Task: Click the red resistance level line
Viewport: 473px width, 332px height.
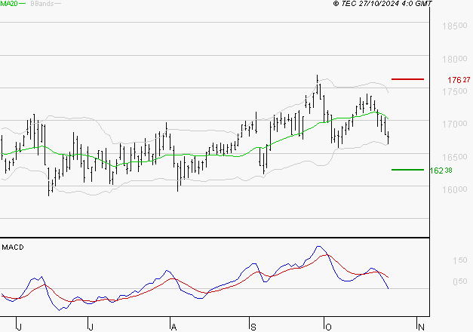Action: (x=407, y=79)
